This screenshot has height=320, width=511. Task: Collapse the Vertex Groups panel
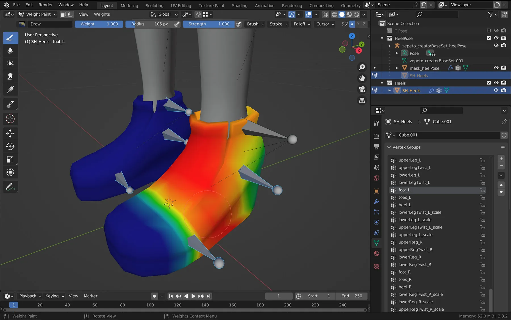(389, 147)
